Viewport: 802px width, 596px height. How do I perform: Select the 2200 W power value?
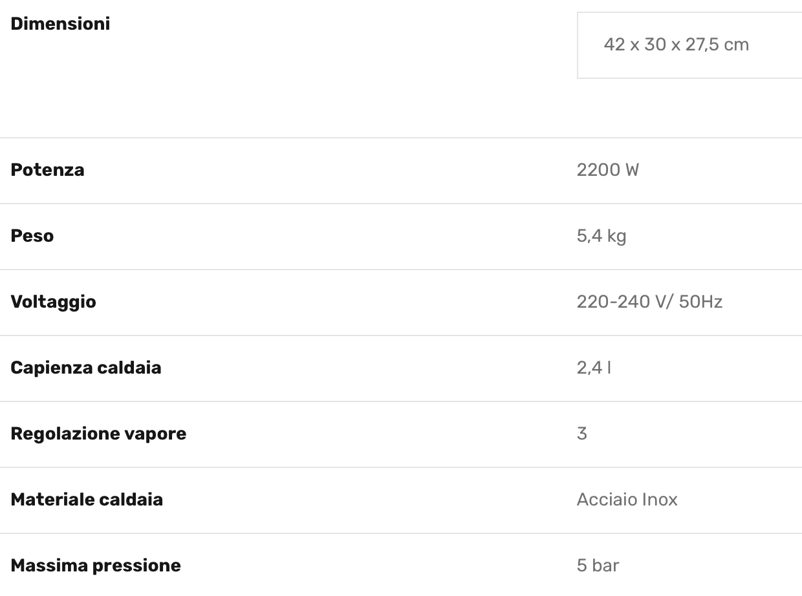tap(607, 170)
